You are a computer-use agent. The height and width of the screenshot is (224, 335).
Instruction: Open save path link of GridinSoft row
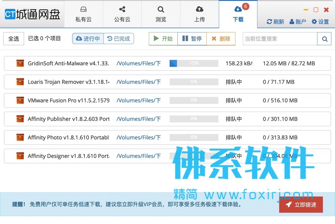(x=139, y=63)
